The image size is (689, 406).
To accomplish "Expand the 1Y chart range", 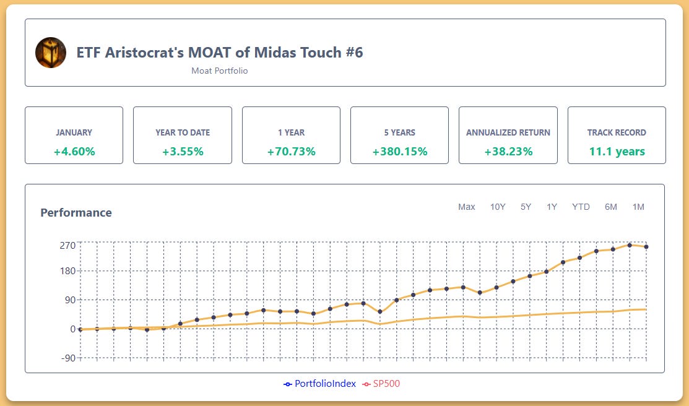I will click(552, 207).
